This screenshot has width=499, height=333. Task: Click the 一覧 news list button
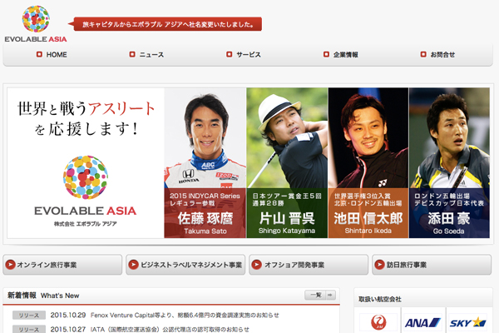click(320, 295)
